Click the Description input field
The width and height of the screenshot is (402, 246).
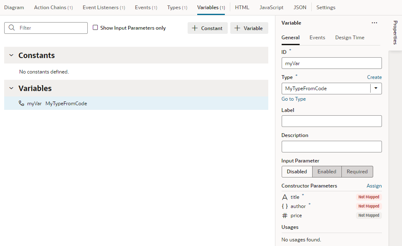point(331,147)
